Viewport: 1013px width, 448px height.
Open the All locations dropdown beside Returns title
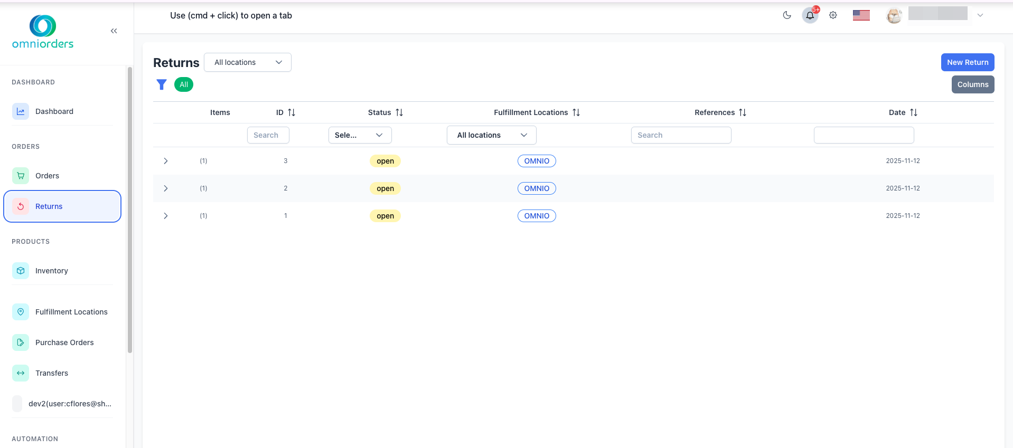pyautogui.click(x=247, y=62)
